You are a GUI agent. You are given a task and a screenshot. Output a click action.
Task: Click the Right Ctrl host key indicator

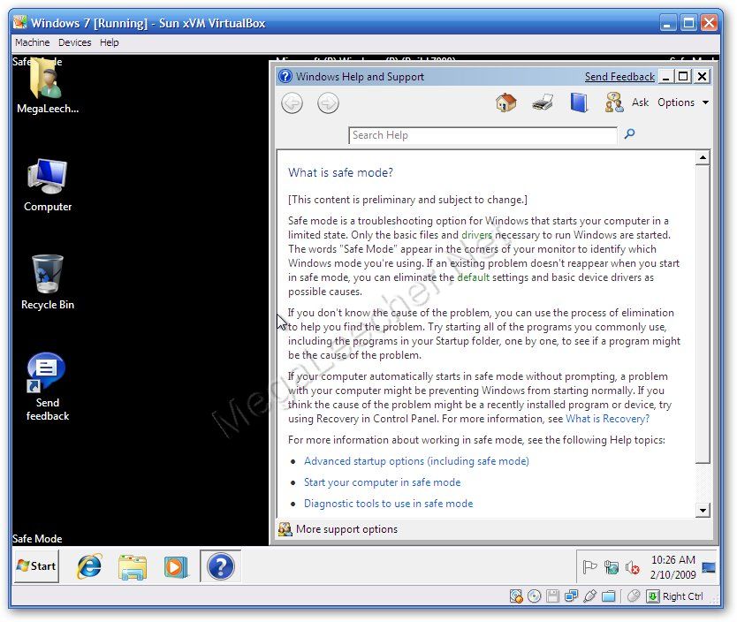tap(676, 596)
